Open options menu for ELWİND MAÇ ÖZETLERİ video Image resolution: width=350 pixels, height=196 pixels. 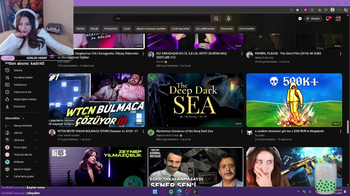(242, 54)
